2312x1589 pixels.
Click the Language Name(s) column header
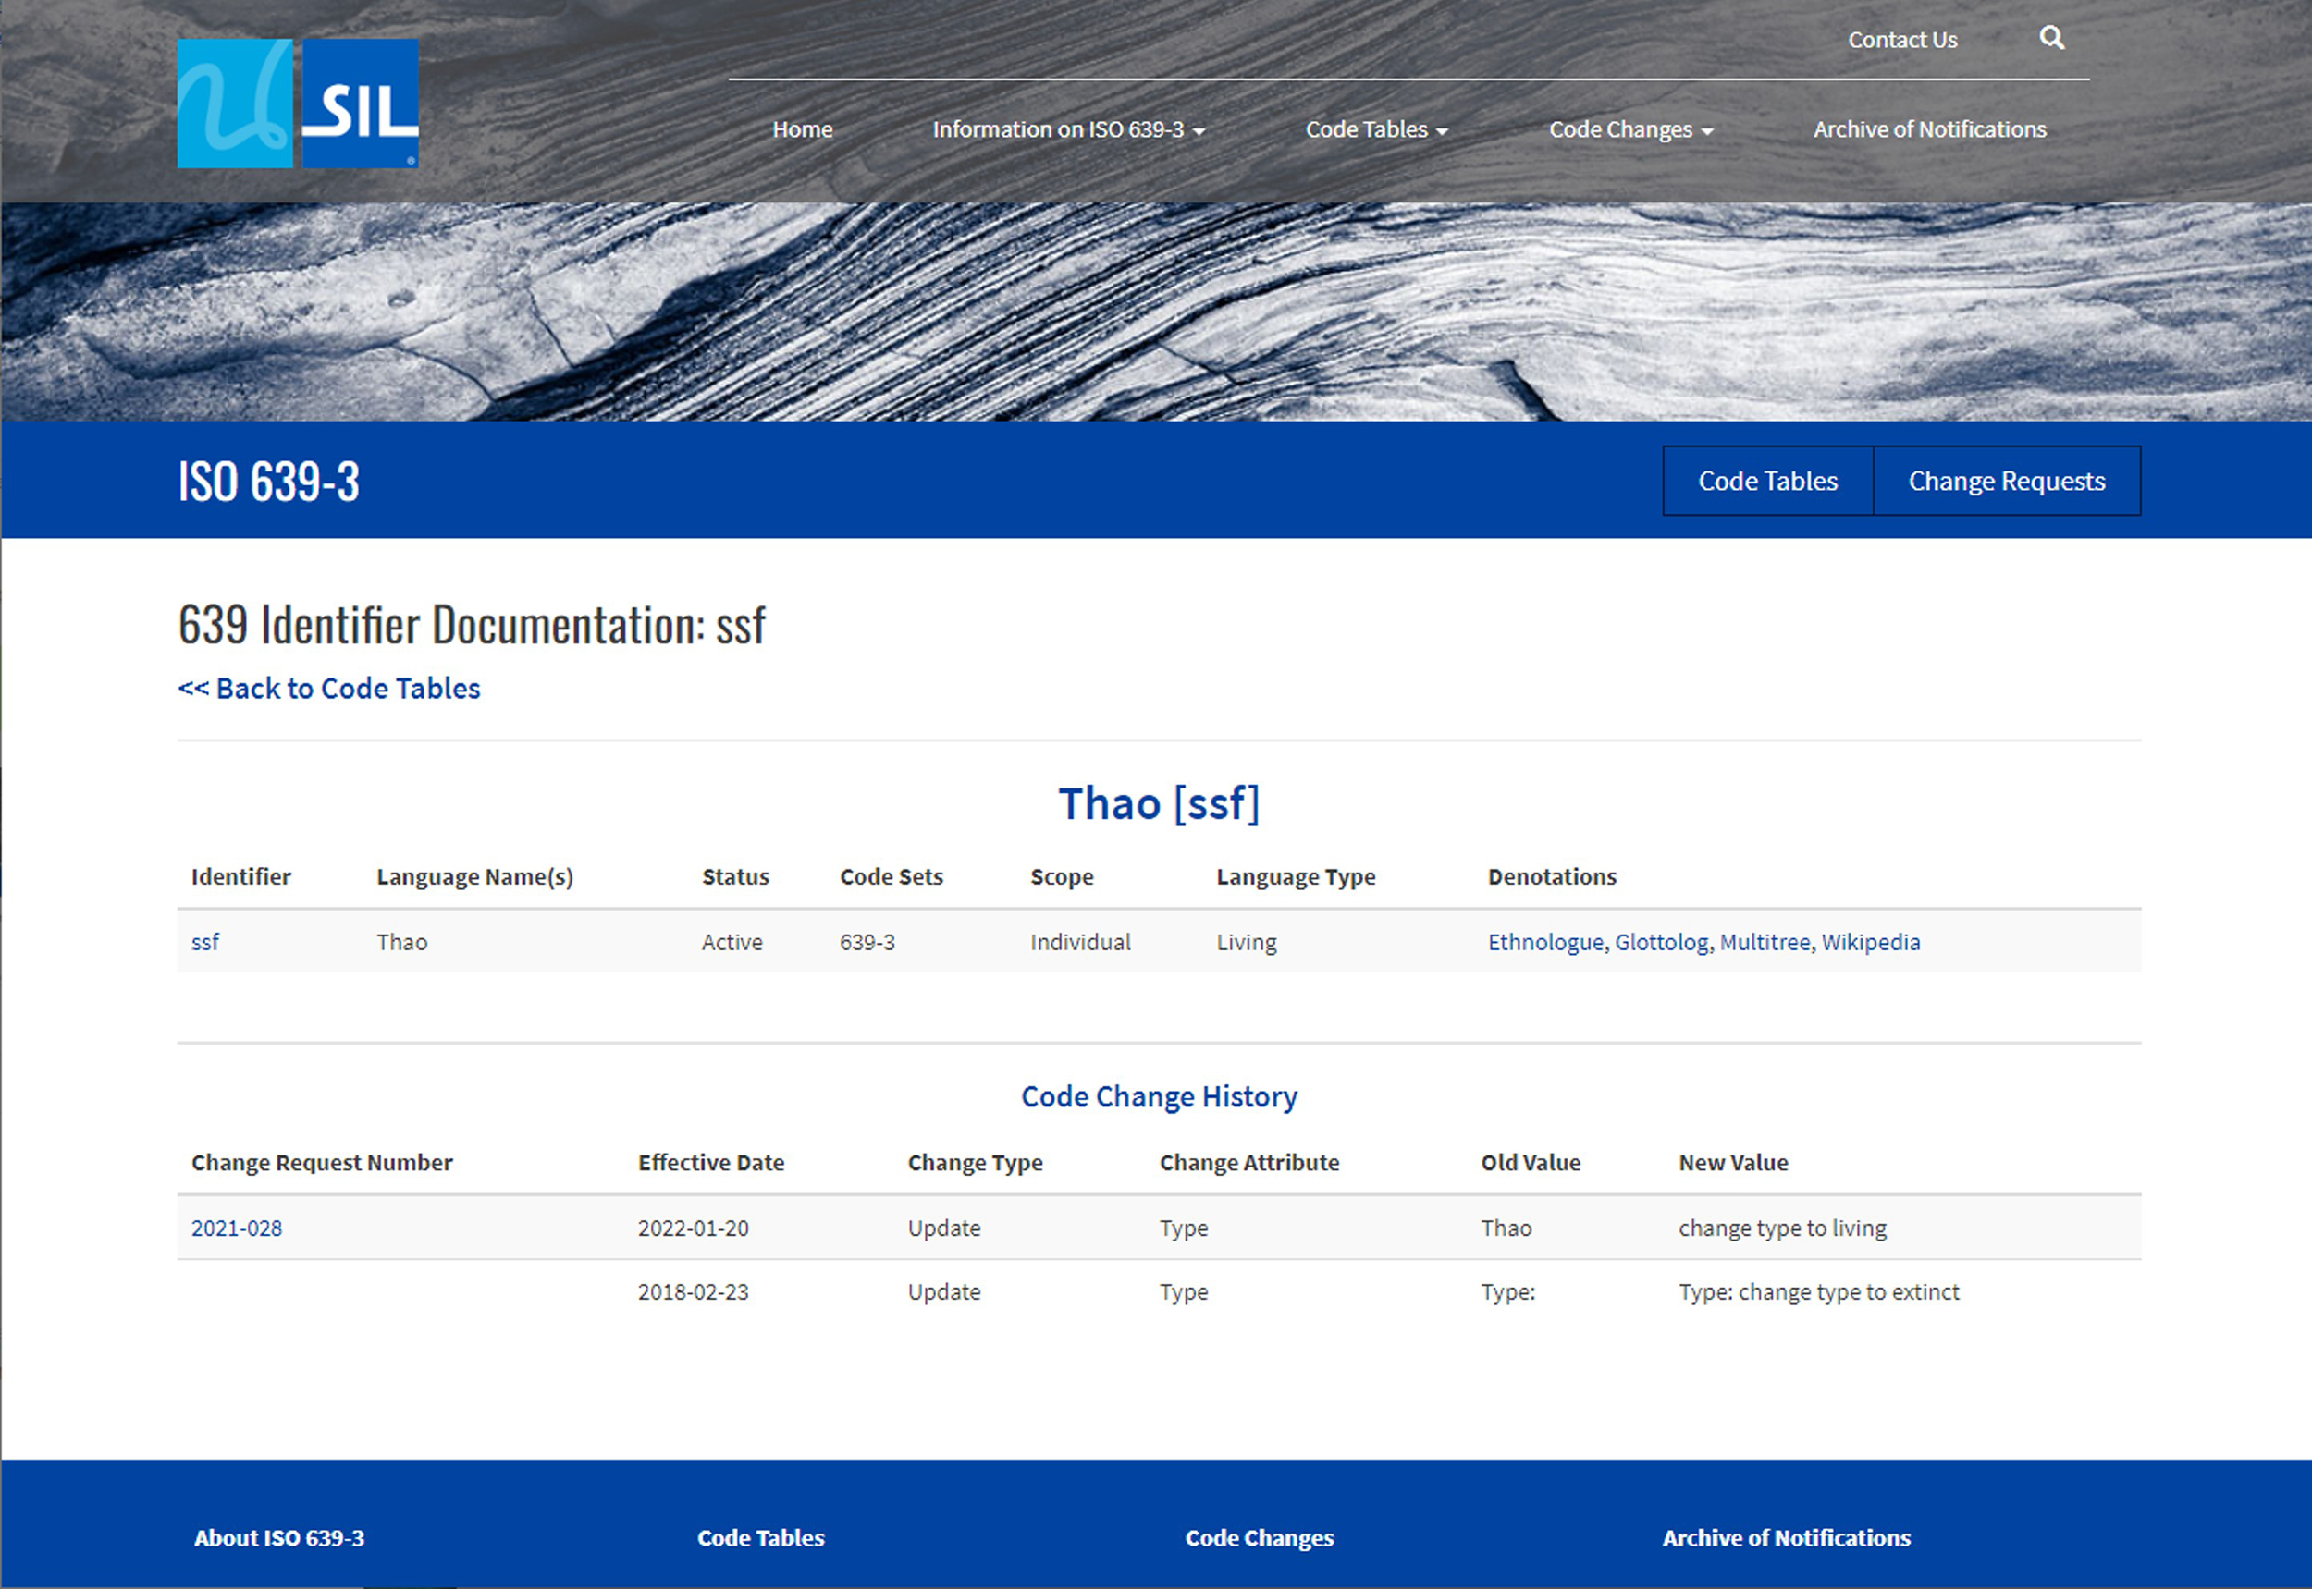(x=475, y=877)
